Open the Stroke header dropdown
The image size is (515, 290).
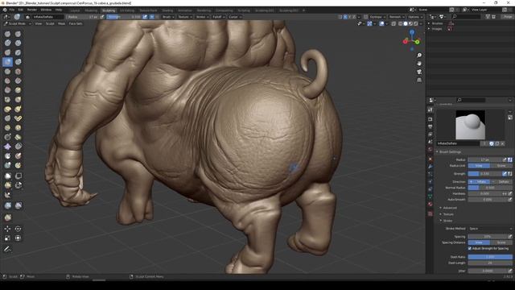202,17
